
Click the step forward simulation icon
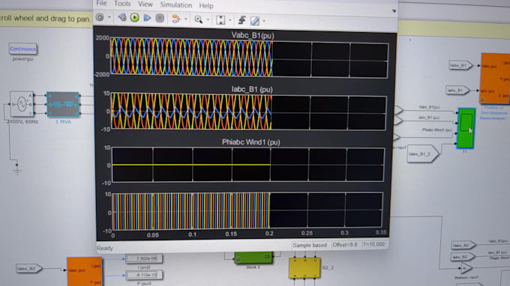(147, 18)
